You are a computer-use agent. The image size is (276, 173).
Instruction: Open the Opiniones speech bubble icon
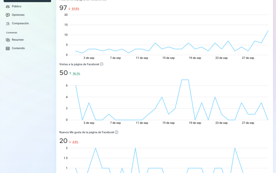(8, 15)
